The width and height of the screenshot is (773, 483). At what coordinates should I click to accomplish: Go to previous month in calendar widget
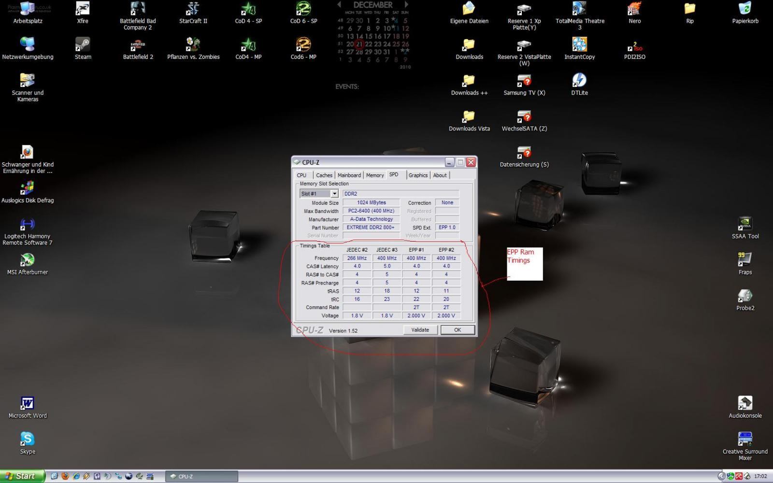click(x=339, y=4)
